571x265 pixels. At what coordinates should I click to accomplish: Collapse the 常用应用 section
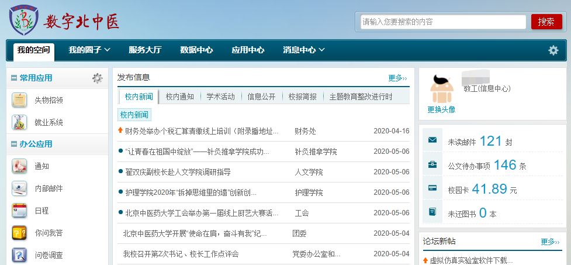pyautogui.click(x=15, y=78)
